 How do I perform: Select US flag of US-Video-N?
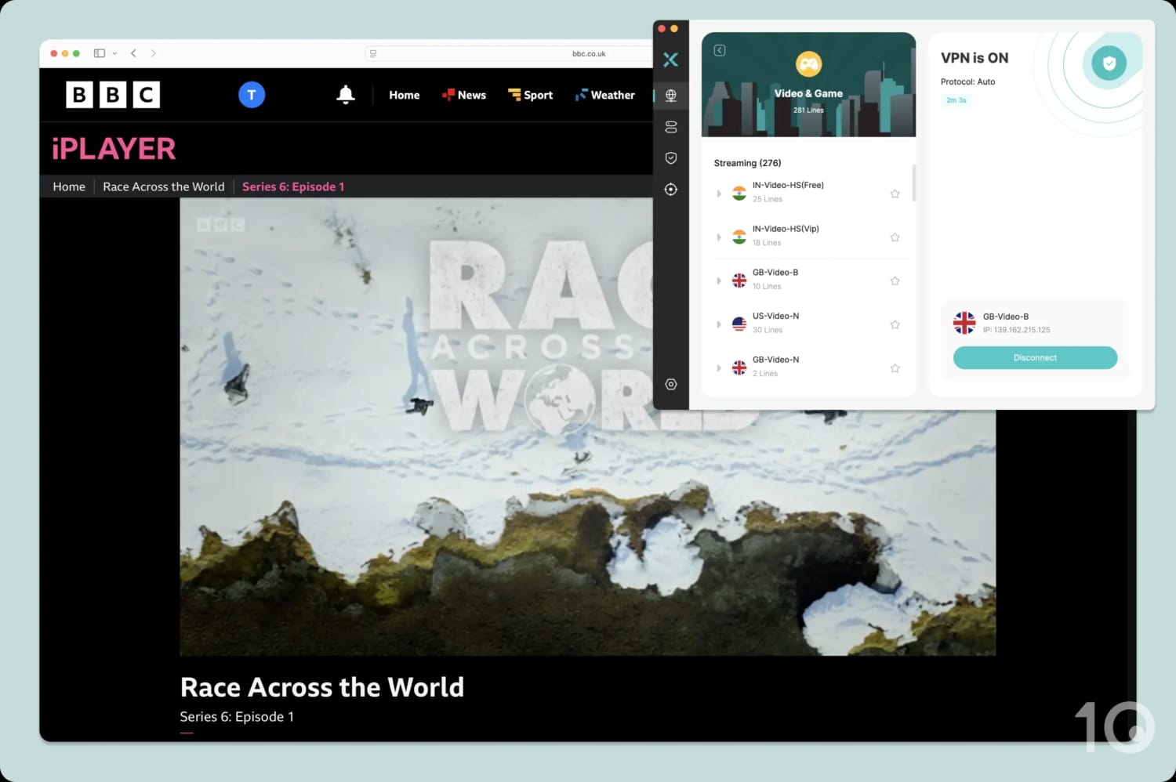739,324
